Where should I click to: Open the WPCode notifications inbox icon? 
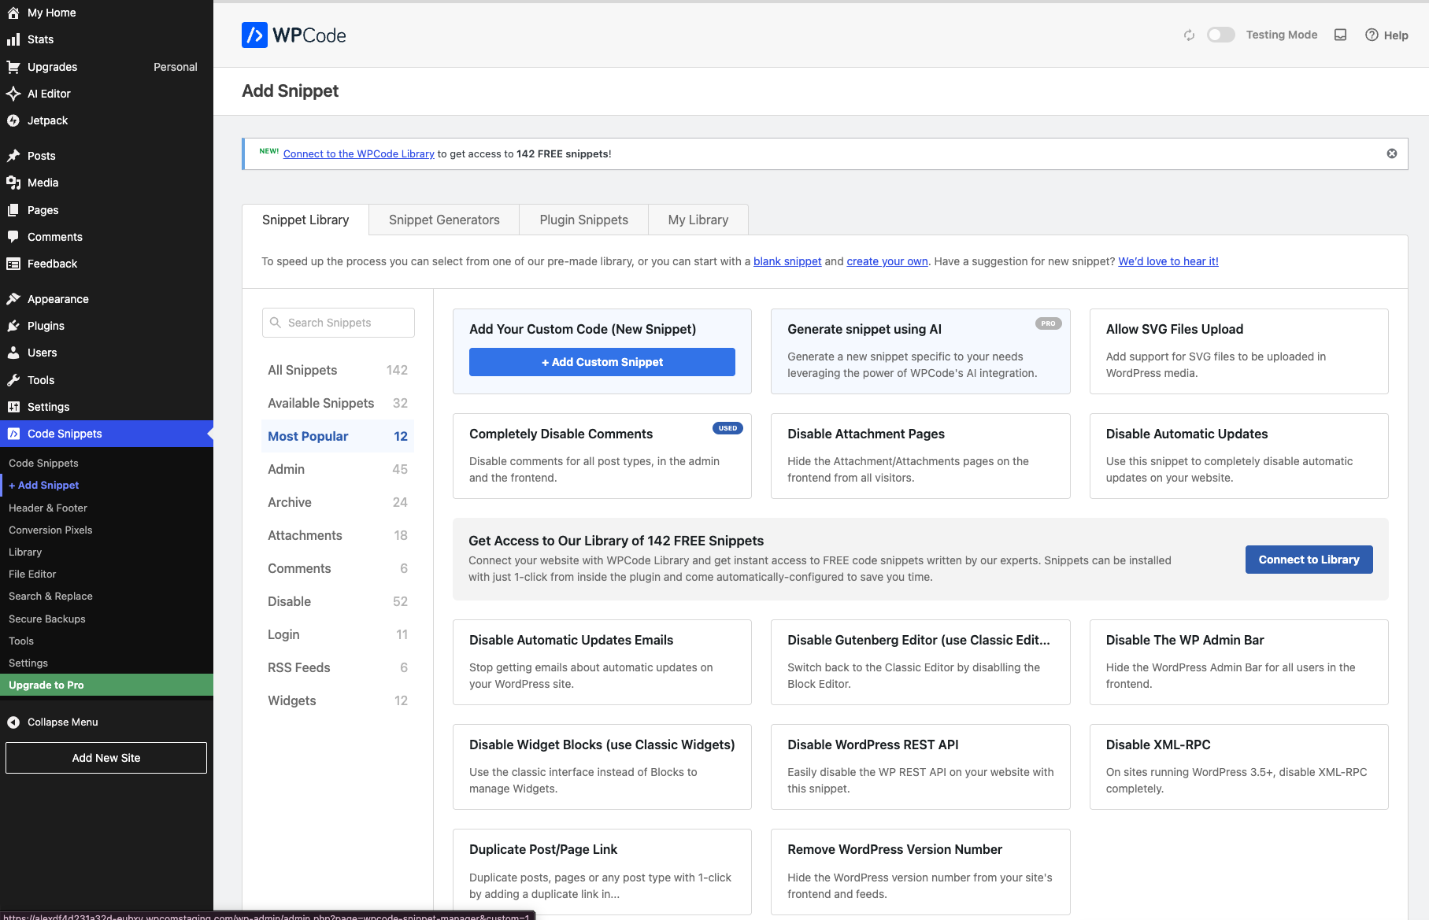tap(1340, 35)
